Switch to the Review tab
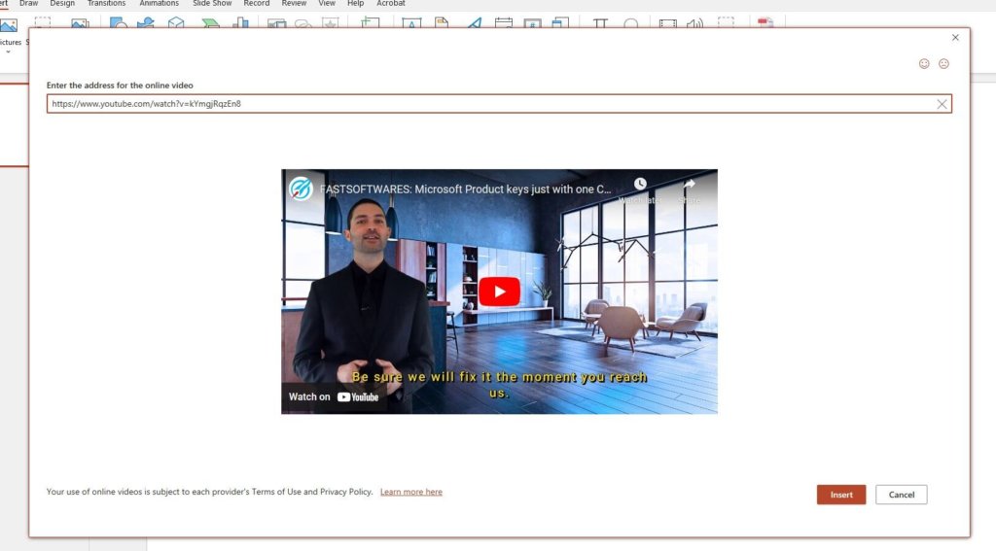The width and height of the screenshot is (996, 551). 294,3
